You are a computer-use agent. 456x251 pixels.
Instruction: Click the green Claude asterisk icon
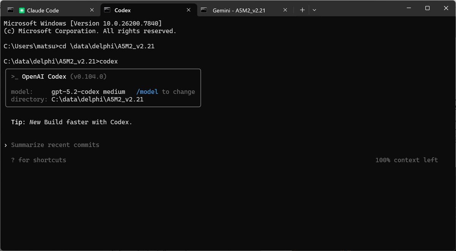point(22,10)
